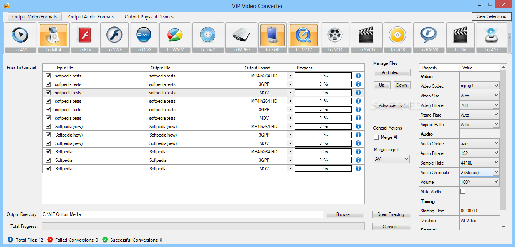Uncheck the first softpedia tests 3GPP row checkbox
Viewport: 515px width, 247px height.
click(x=48, y=84)
